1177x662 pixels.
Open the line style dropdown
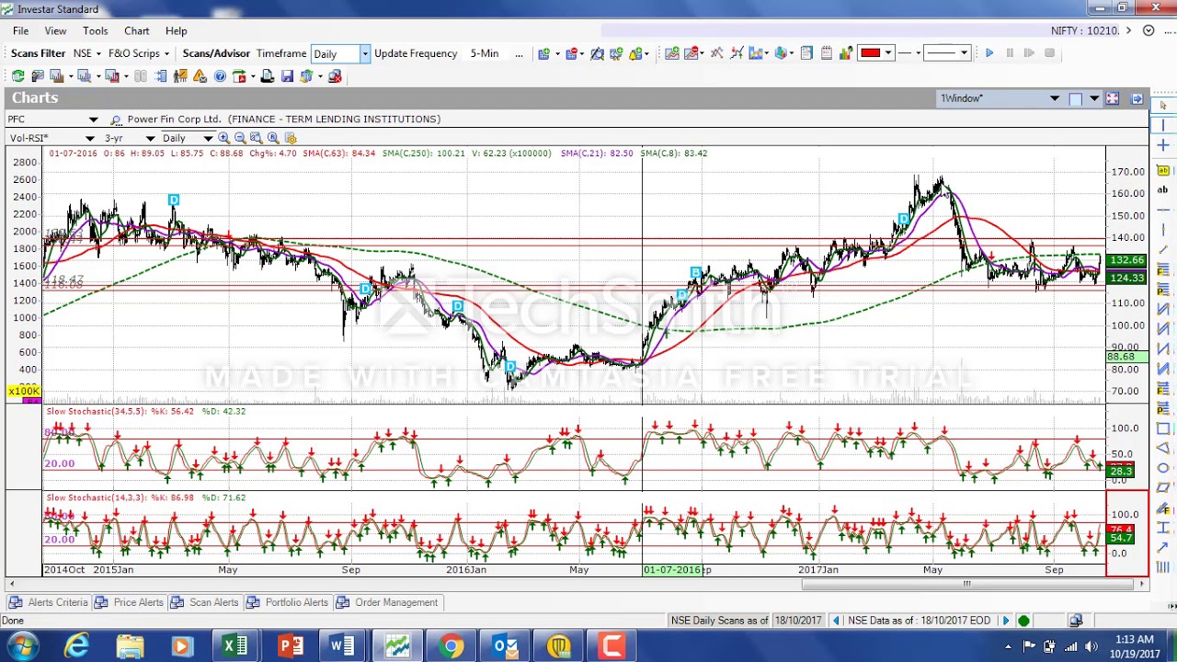[964, 53]
